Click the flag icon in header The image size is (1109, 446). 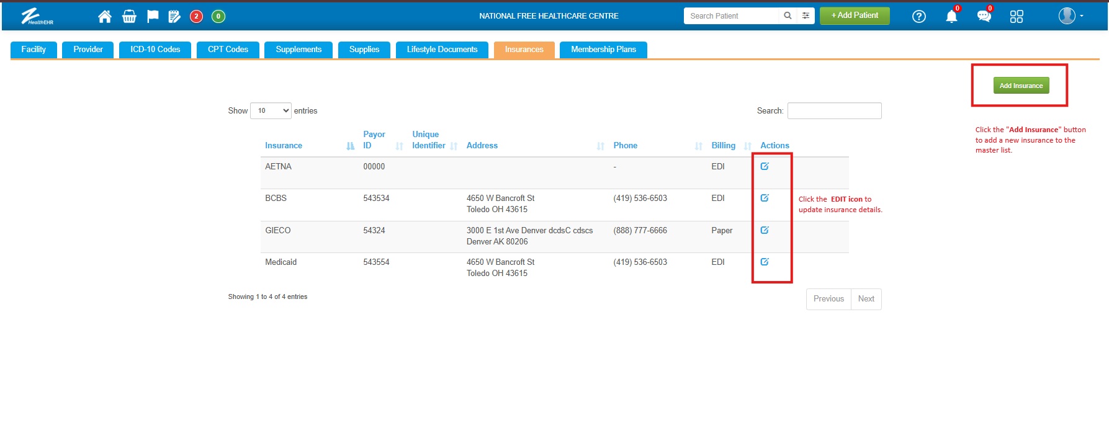click(x=153, y=17)
